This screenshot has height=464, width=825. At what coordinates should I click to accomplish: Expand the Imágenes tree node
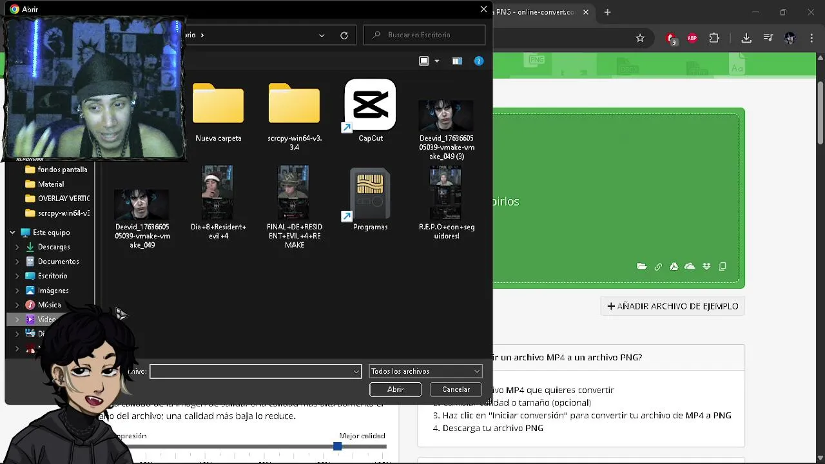[x=17, y=291]
